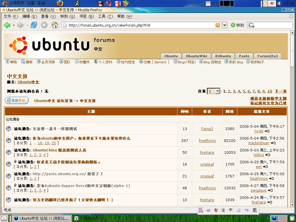This screenshot has width=296, height=222.
Task: Click the 17°C weather applet
Action: [x=212, y=3]
